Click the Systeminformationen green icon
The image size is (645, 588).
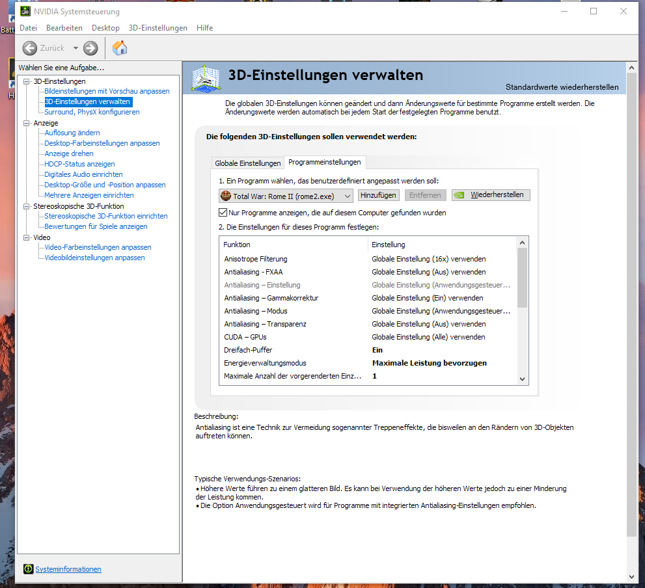[29, 569]
